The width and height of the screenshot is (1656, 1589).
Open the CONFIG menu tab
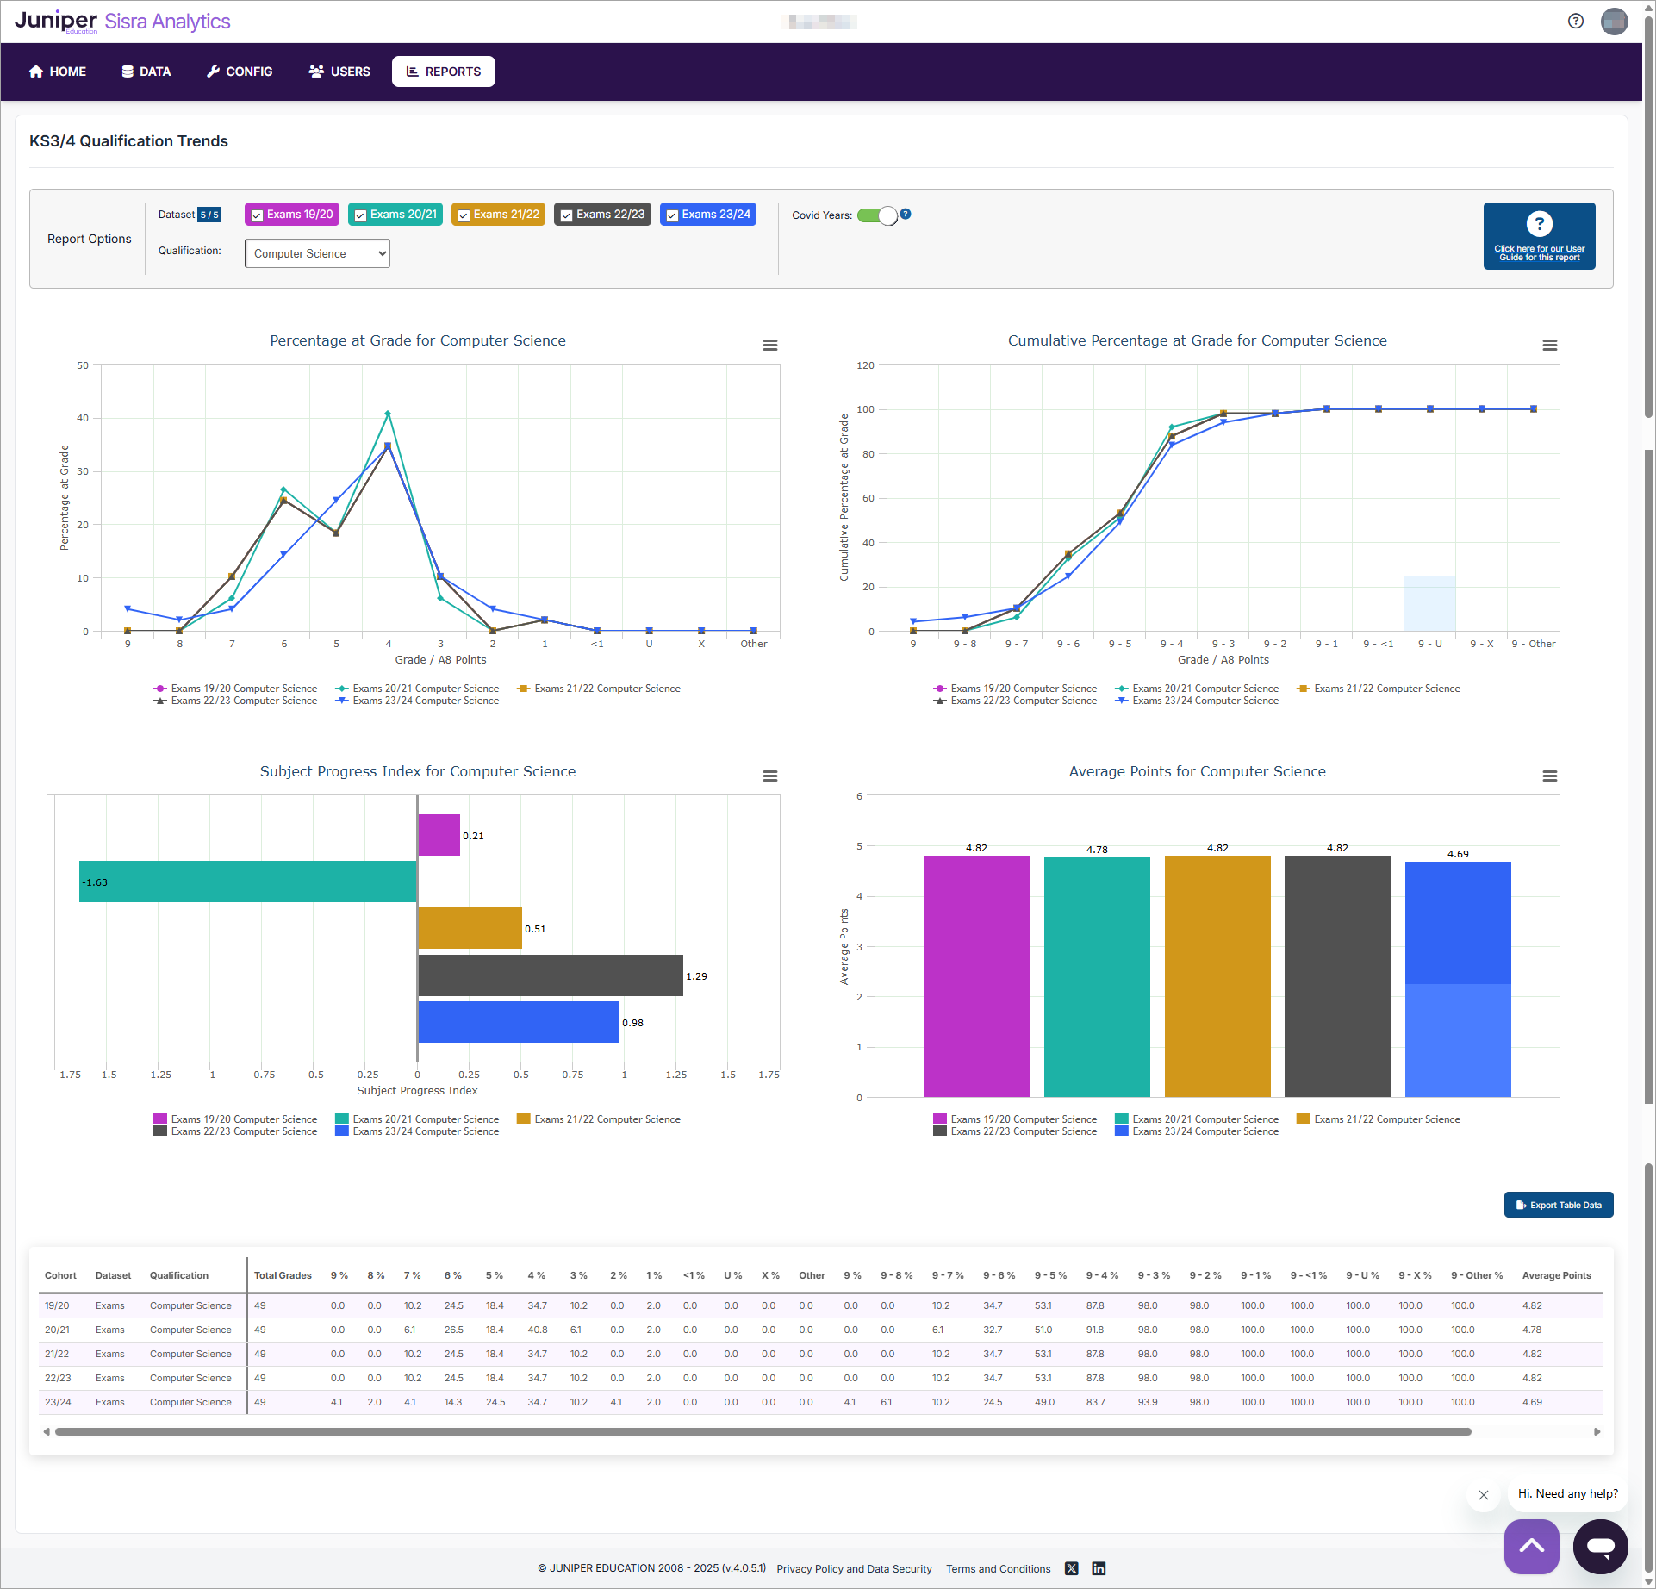(240, 72)
